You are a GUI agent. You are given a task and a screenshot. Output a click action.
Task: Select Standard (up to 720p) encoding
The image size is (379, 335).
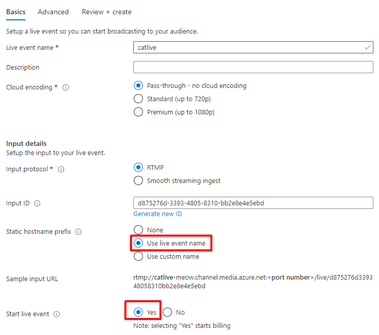click(x=138, y=99)
